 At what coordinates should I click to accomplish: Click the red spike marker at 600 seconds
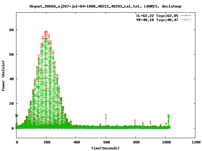click(x=106, y=115)
